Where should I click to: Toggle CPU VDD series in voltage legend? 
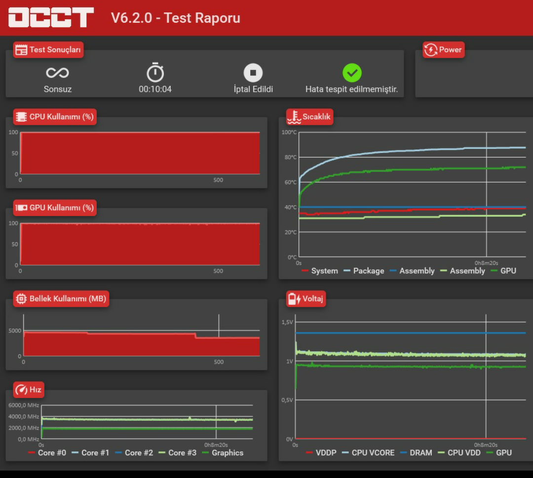459,452
